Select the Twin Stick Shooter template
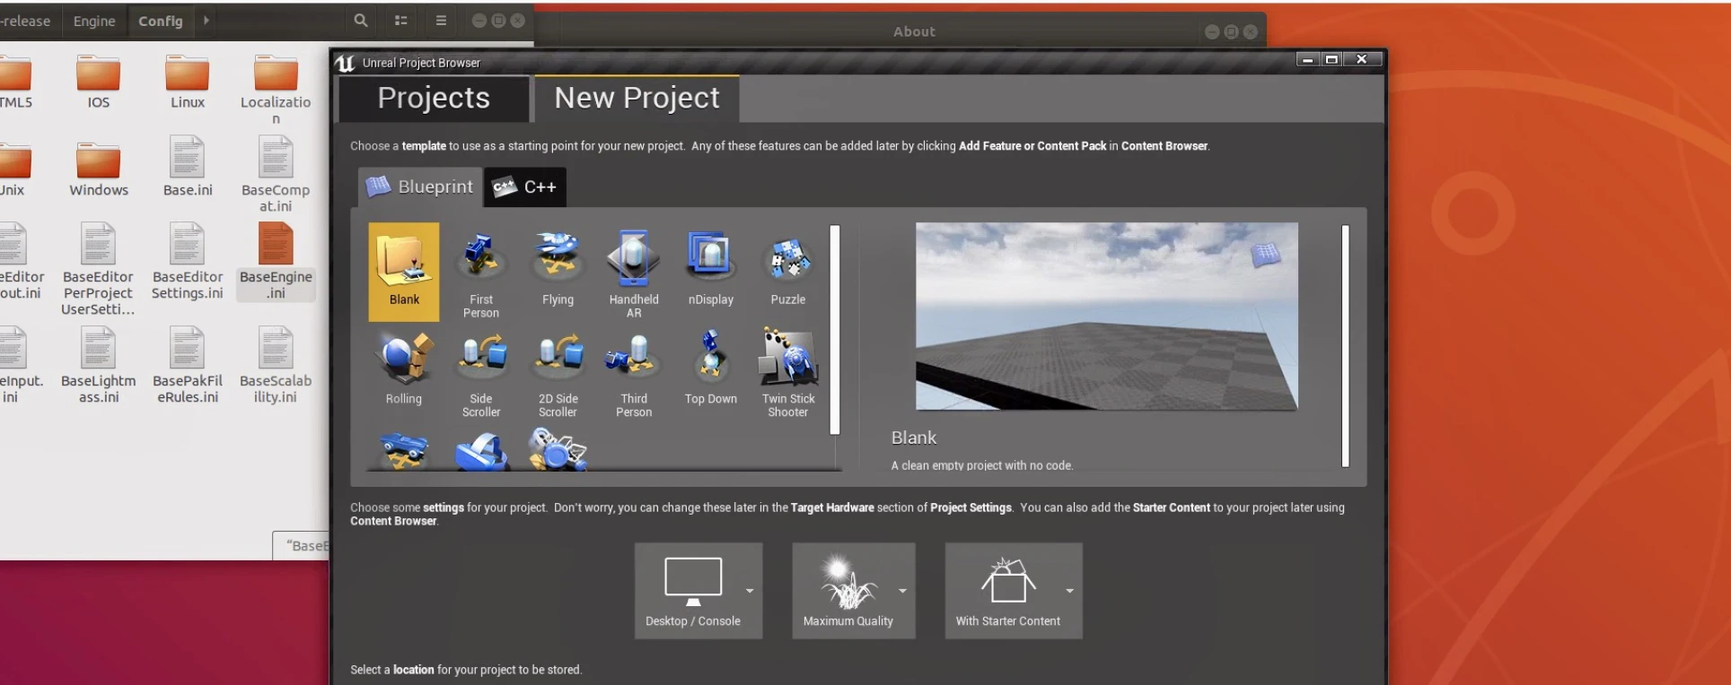 788,373
